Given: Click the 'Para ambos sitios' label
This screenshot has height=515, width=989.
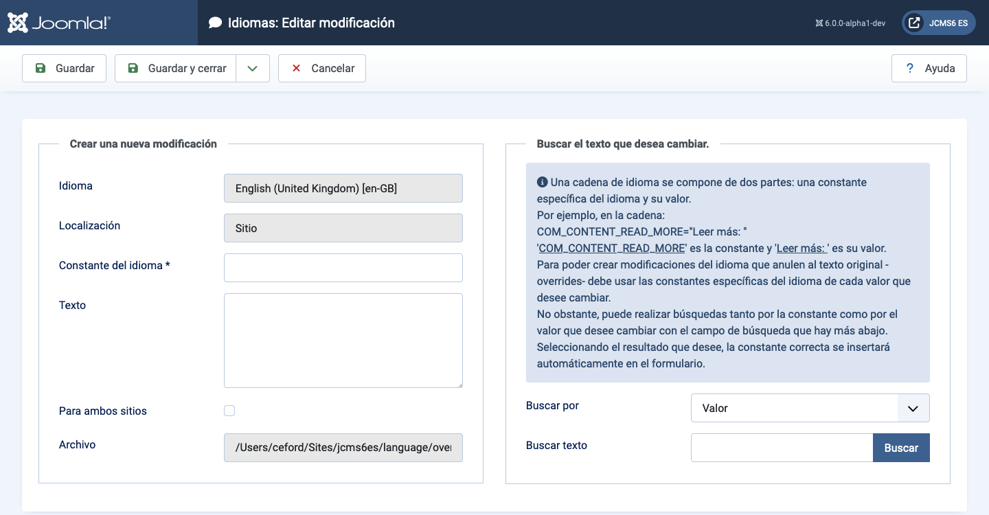Looking at the screenshot, I should 103,411.
